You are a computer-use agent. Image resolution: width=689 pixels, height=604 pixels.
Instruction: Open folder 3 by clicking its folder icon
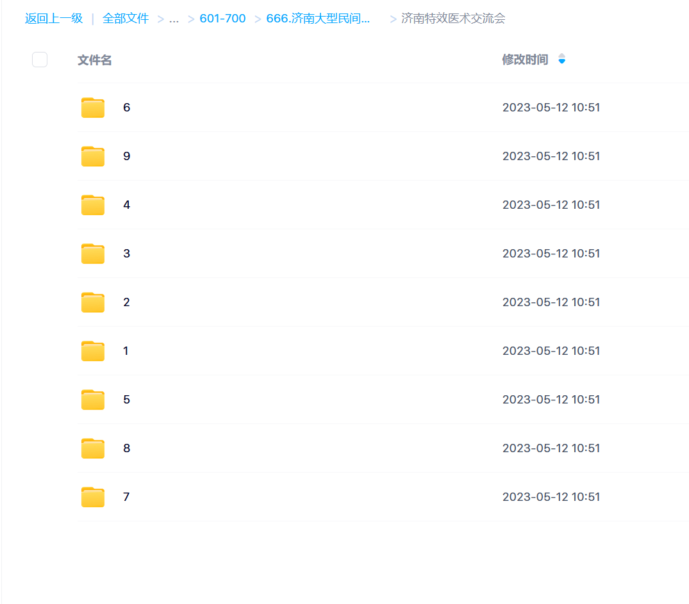[x=92, y=253]
